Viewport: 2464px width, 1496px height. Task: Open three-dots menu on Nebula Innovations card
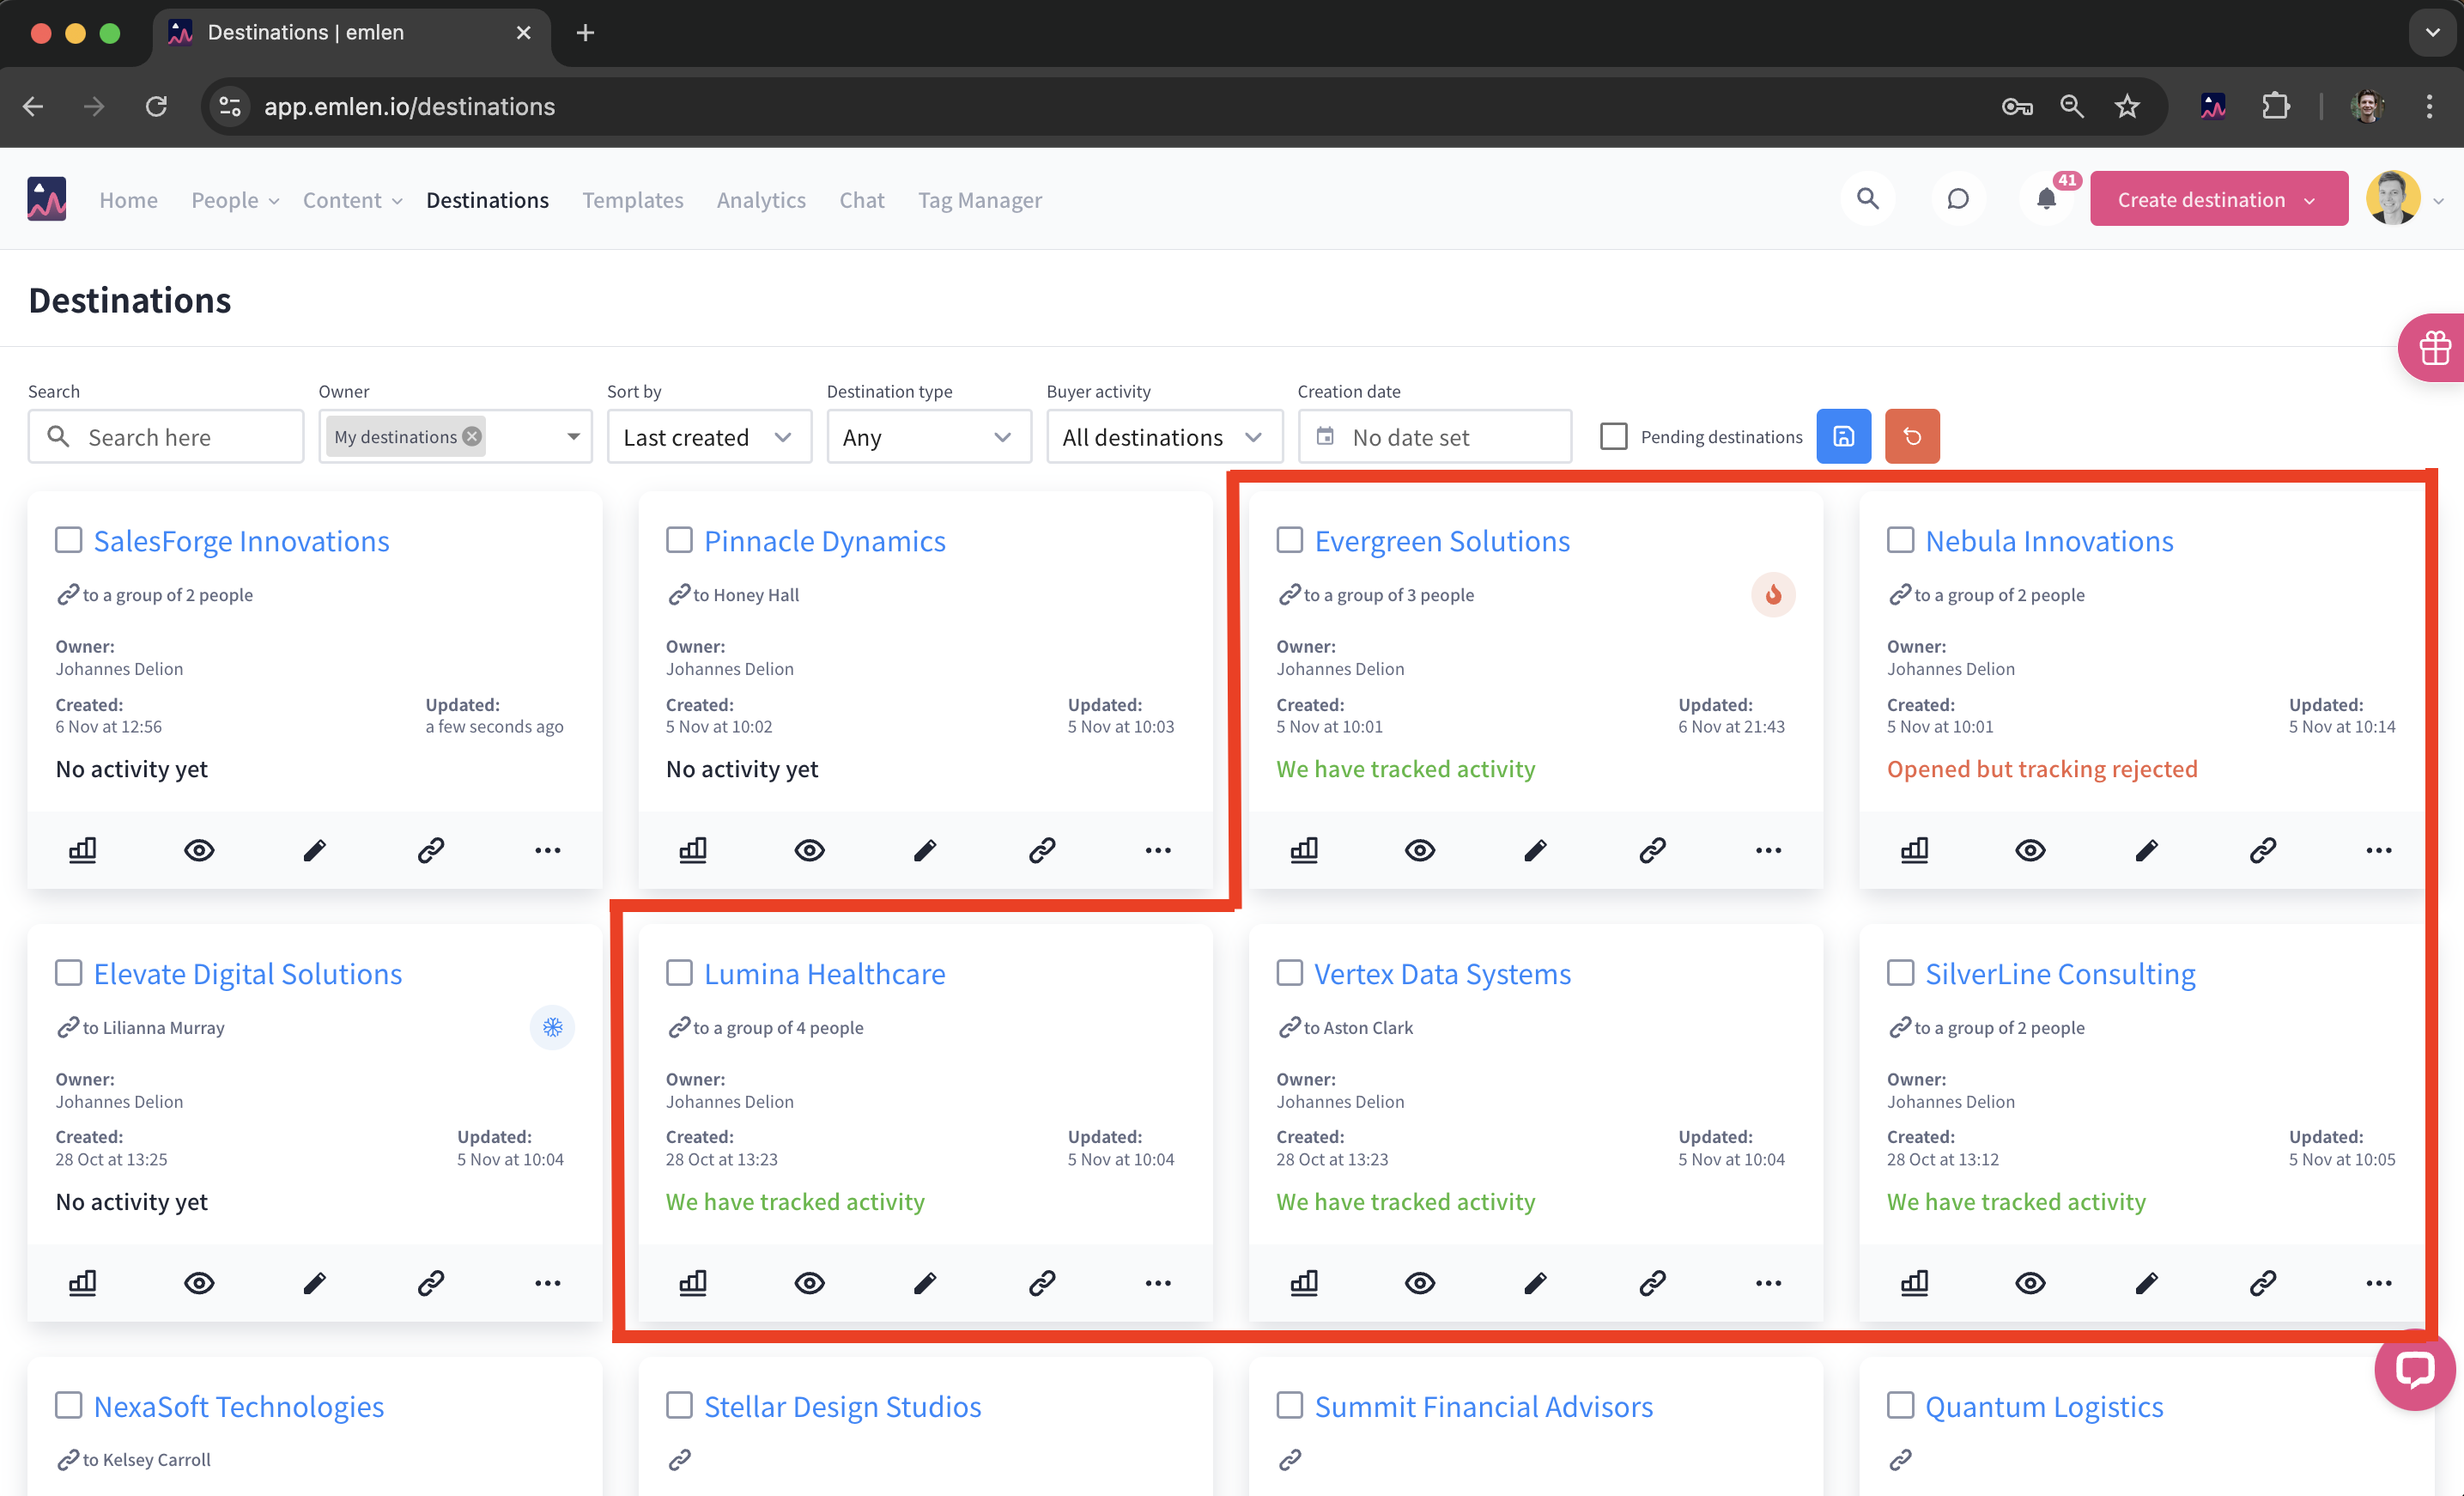(x=2379, y=850)
